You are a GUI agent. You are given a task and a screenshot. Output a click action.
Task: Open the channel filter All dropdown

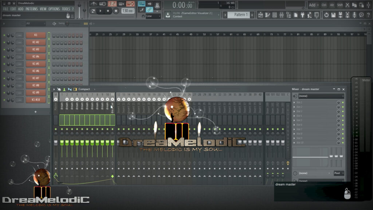coord(35,24)
